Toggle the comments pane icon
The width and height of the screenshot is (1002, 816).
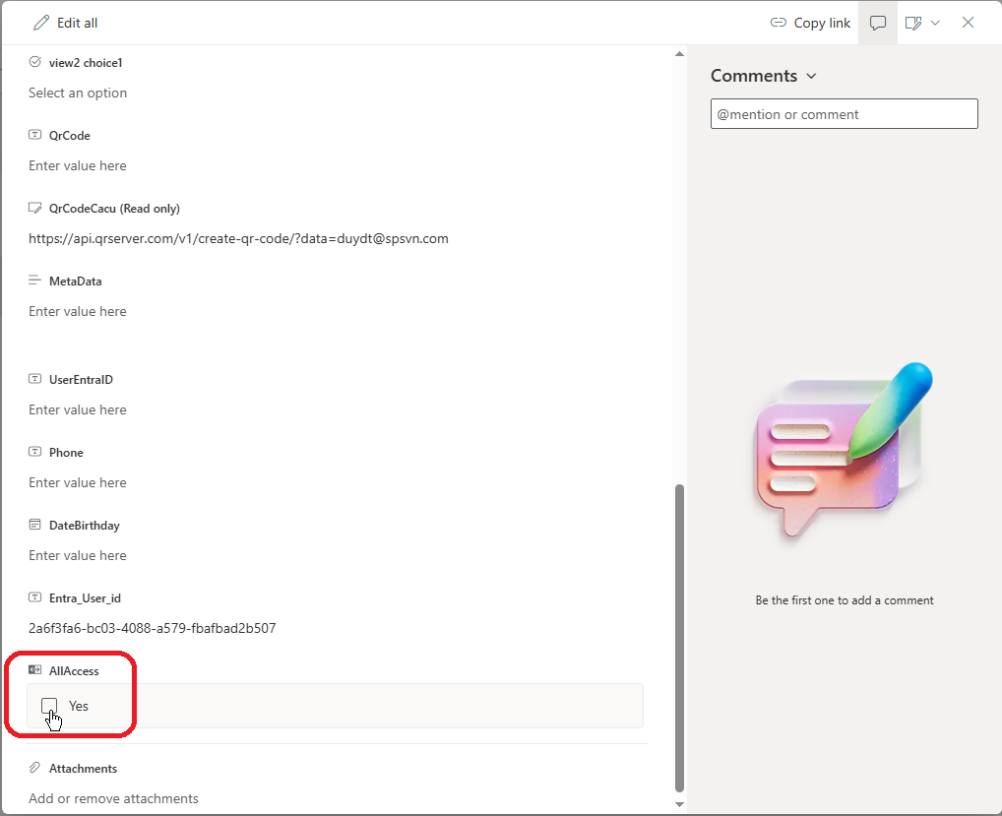tap(878, 23)
